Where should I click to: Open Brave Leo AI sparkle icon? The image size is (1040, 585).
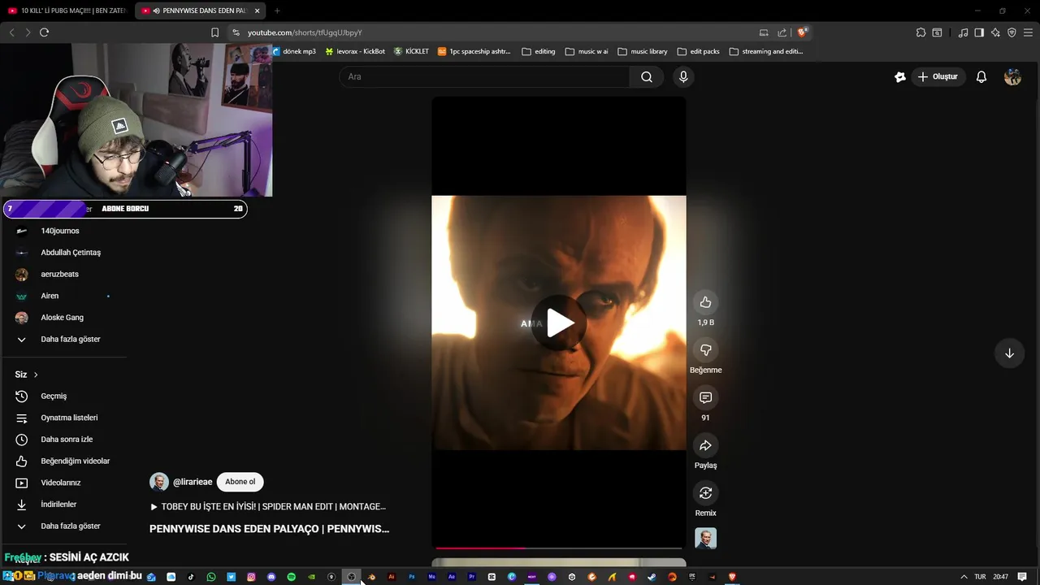[995, 32]
